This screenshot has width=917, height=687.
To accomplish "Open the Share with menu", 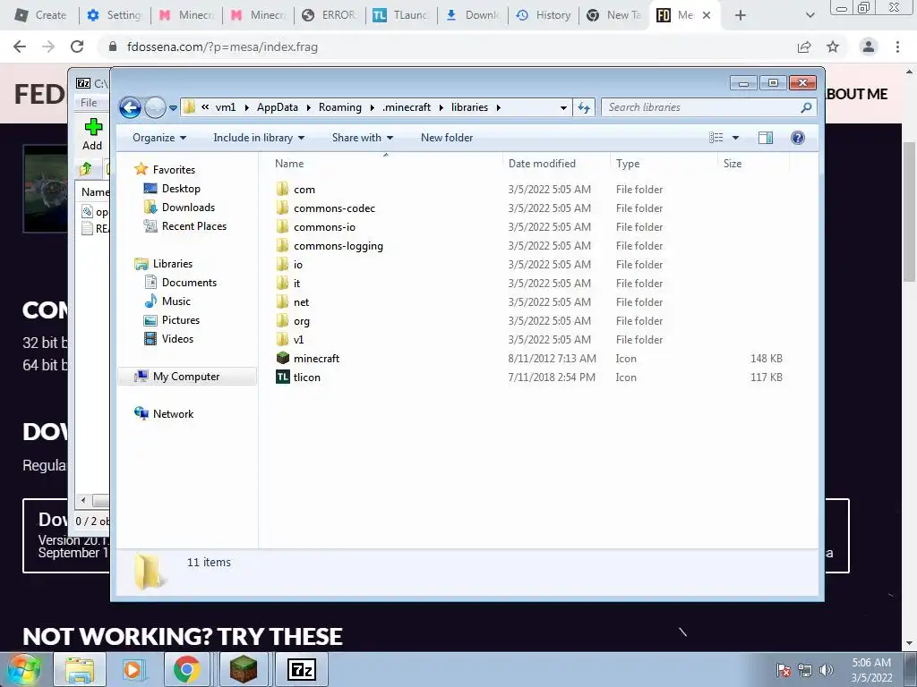I will (x=363, y=138).
